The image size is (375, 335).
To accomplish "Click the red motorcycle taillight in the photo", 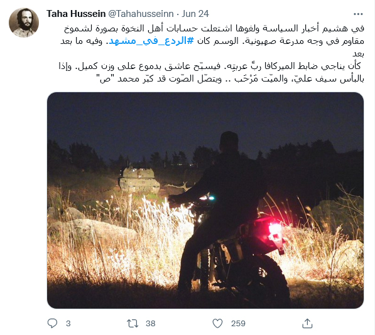I will tap(274, 228).
